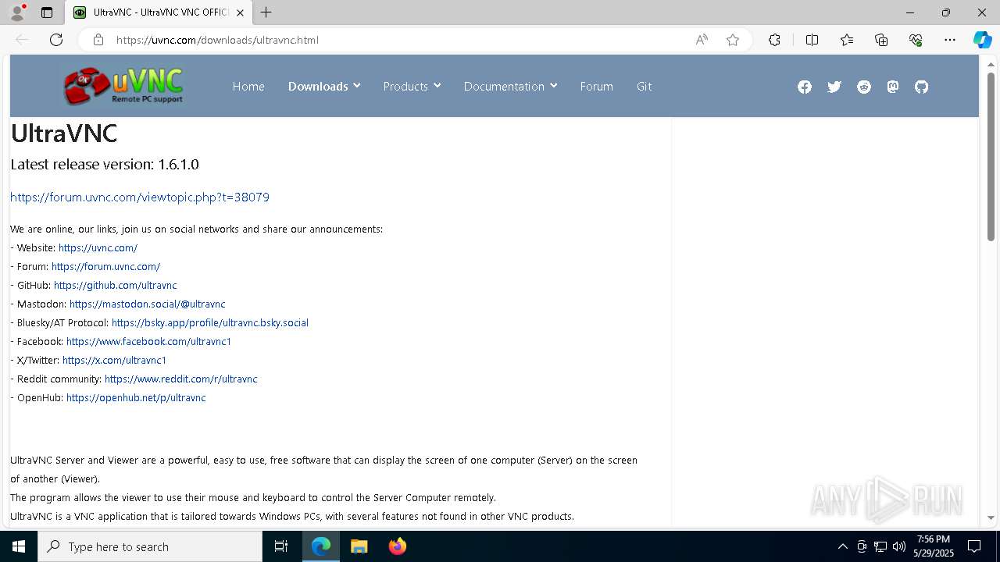The height and width of the screenshot is (562, 1000).
Task: Open https://uvnc.com/ website link
Action: point(98,247)
